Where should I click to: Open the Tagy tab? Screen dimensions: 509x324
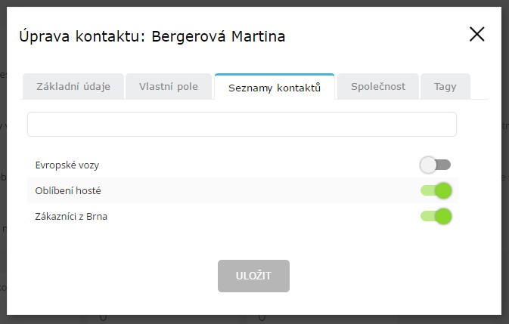point(445,87)
